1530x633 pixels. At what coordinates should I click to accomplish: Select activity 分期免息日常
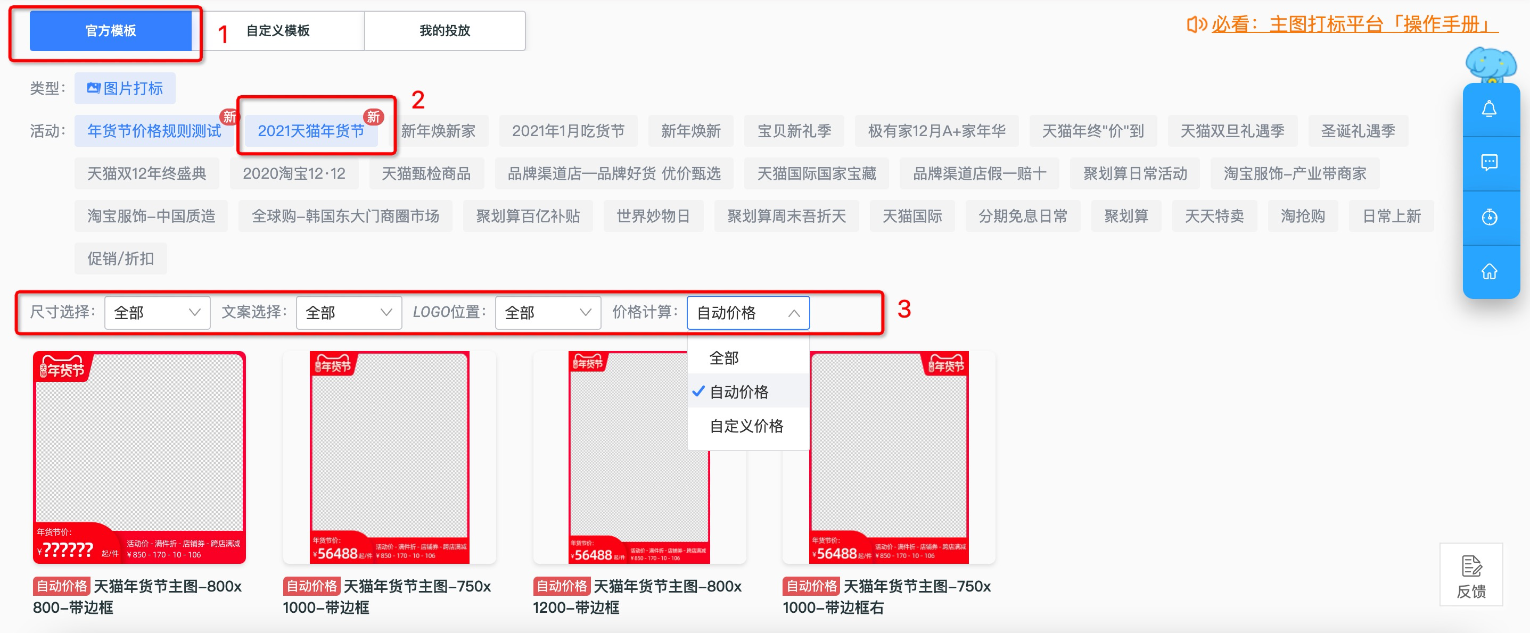click(x=1023, y=216)
